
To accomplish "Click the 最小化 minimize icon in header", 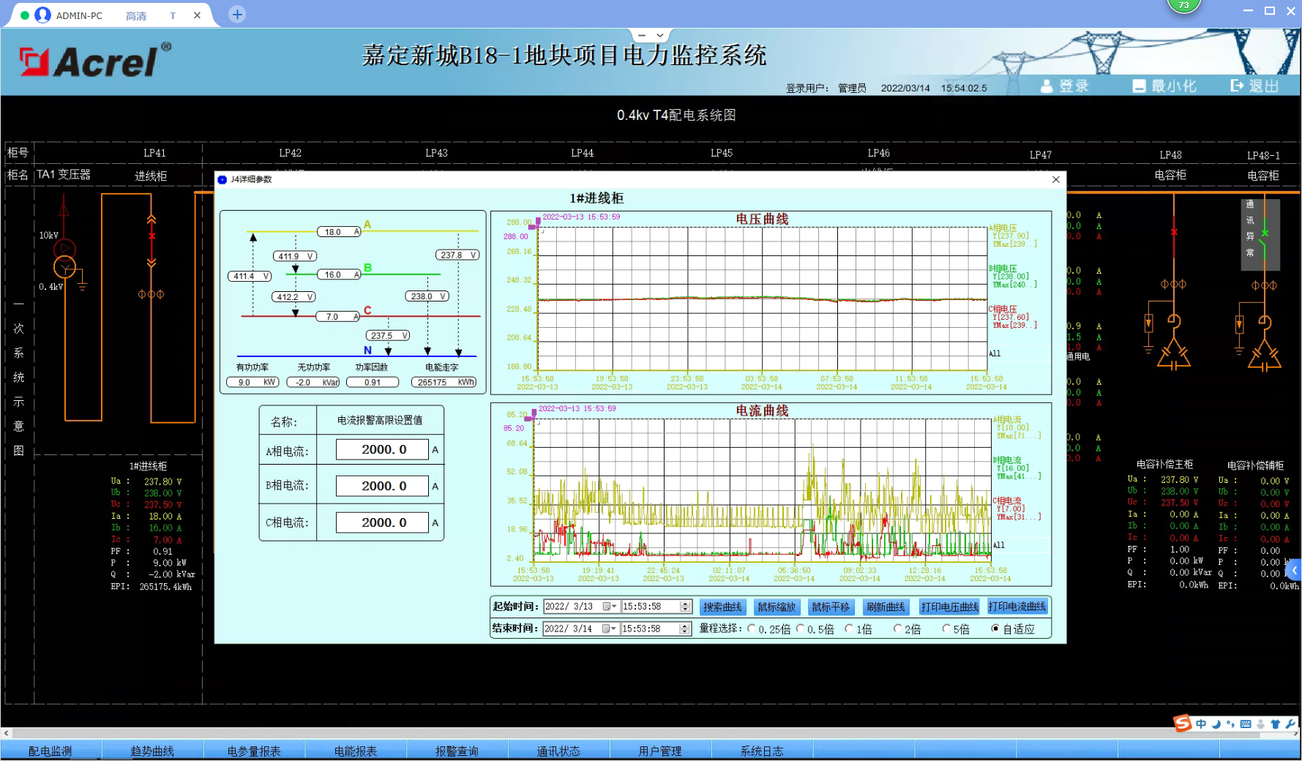I will tap(1139, 86).
